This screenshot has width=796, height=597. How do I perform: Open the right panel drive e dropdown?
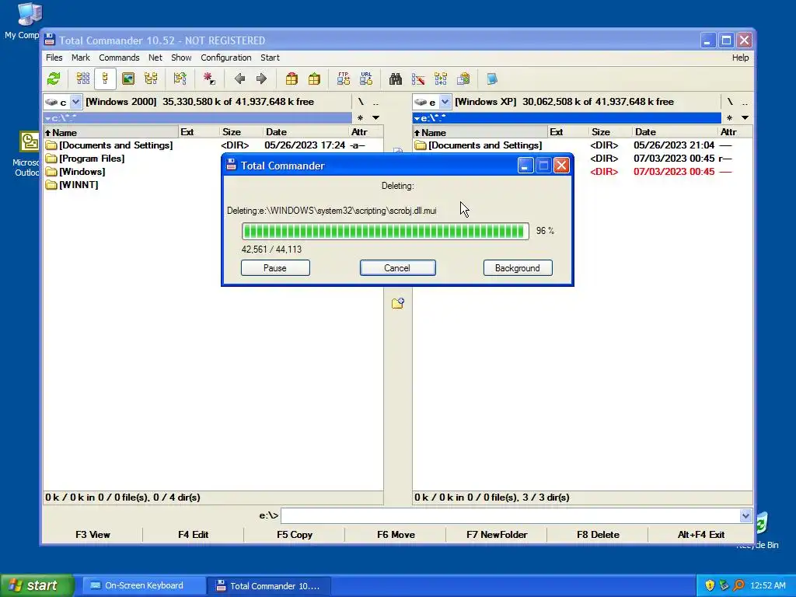tap(445, 102)
